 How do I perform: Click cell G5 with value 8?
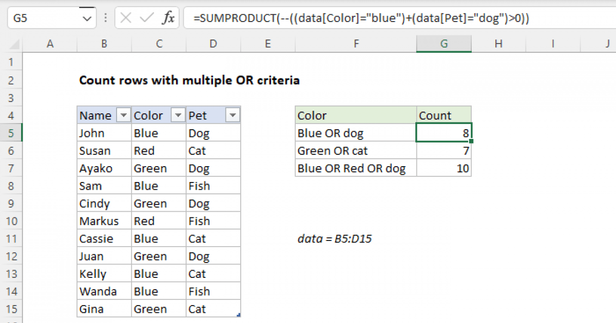coord(444,133)
